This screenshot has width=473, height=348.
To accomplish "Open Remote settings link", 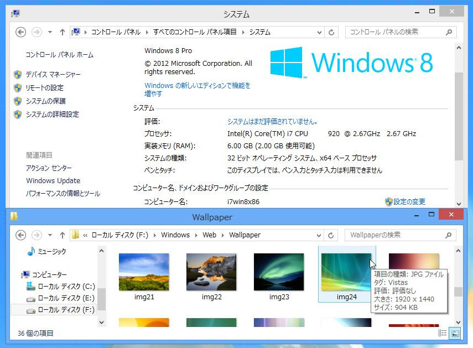I will coord(45,88).
